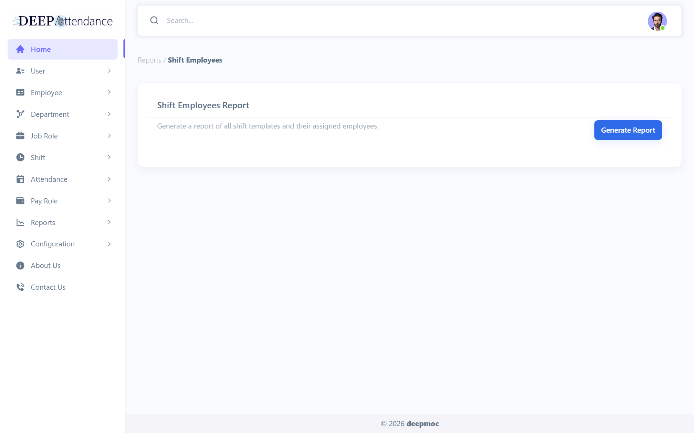Screen dimensions: 694x433
Task: Click the Pay Role wallet icon
Action: tap(20, 201)
